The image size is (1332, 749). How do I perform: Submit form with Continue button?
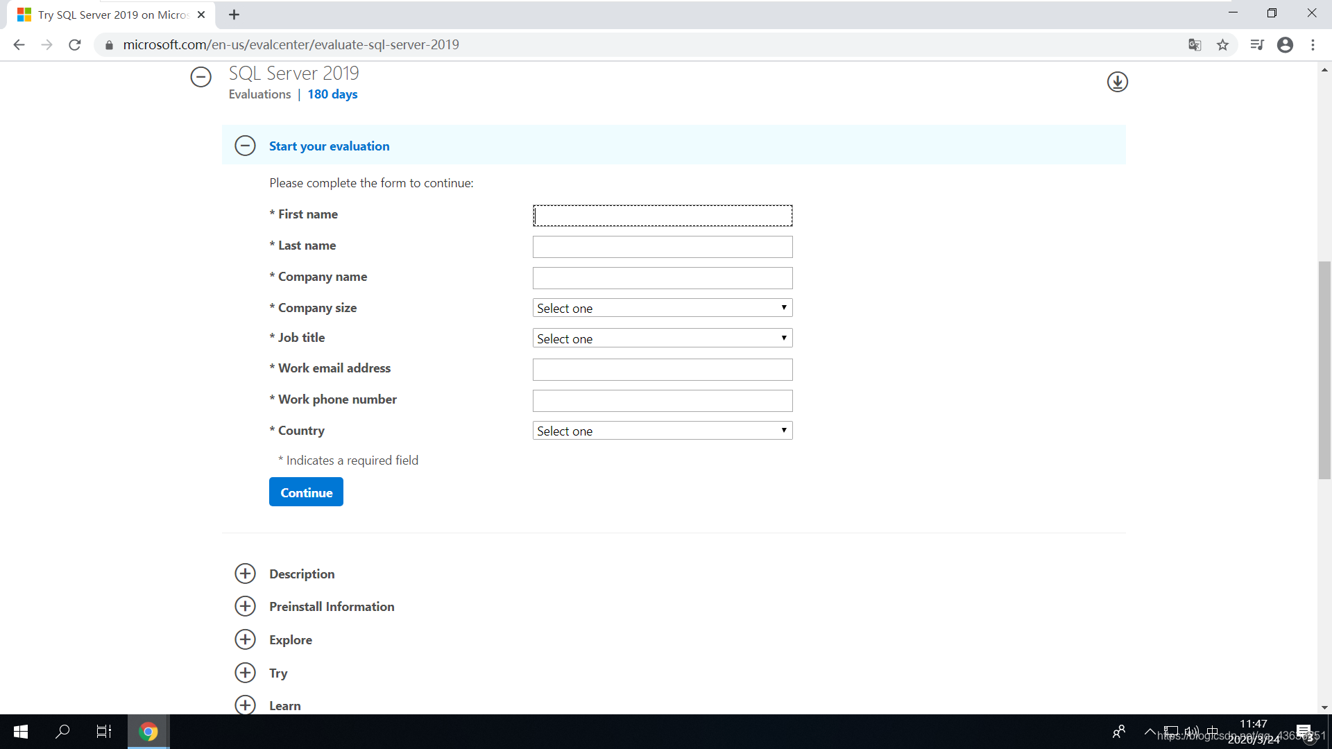(306, 492)
